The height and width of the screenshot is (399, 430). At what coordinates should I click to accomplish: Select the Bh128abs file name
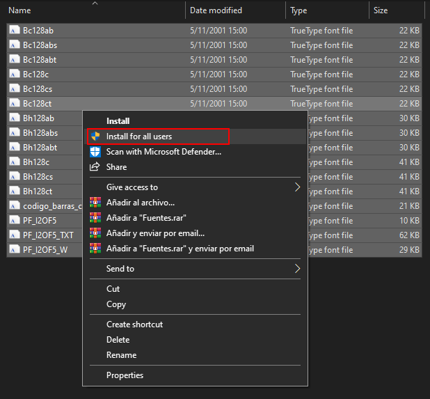(40, 133)
